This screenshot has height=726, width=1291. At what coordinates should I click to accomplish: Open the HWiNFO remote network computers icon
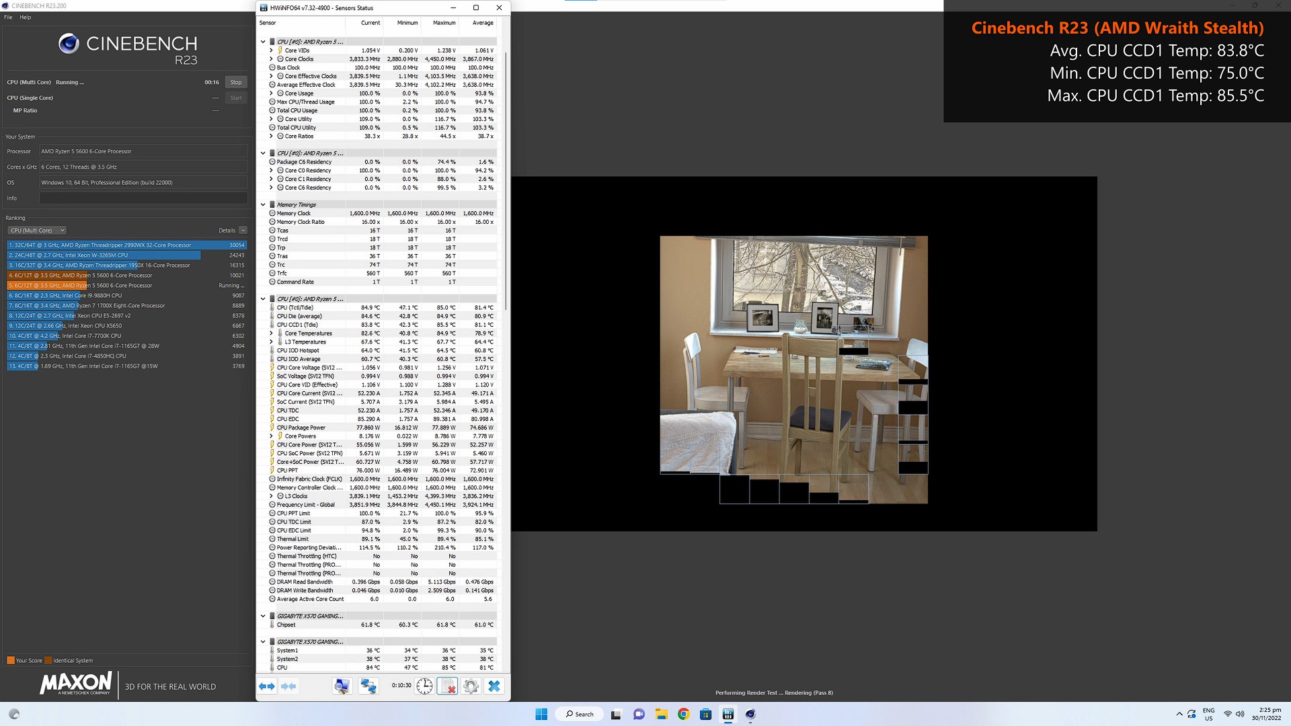point(368,686)
